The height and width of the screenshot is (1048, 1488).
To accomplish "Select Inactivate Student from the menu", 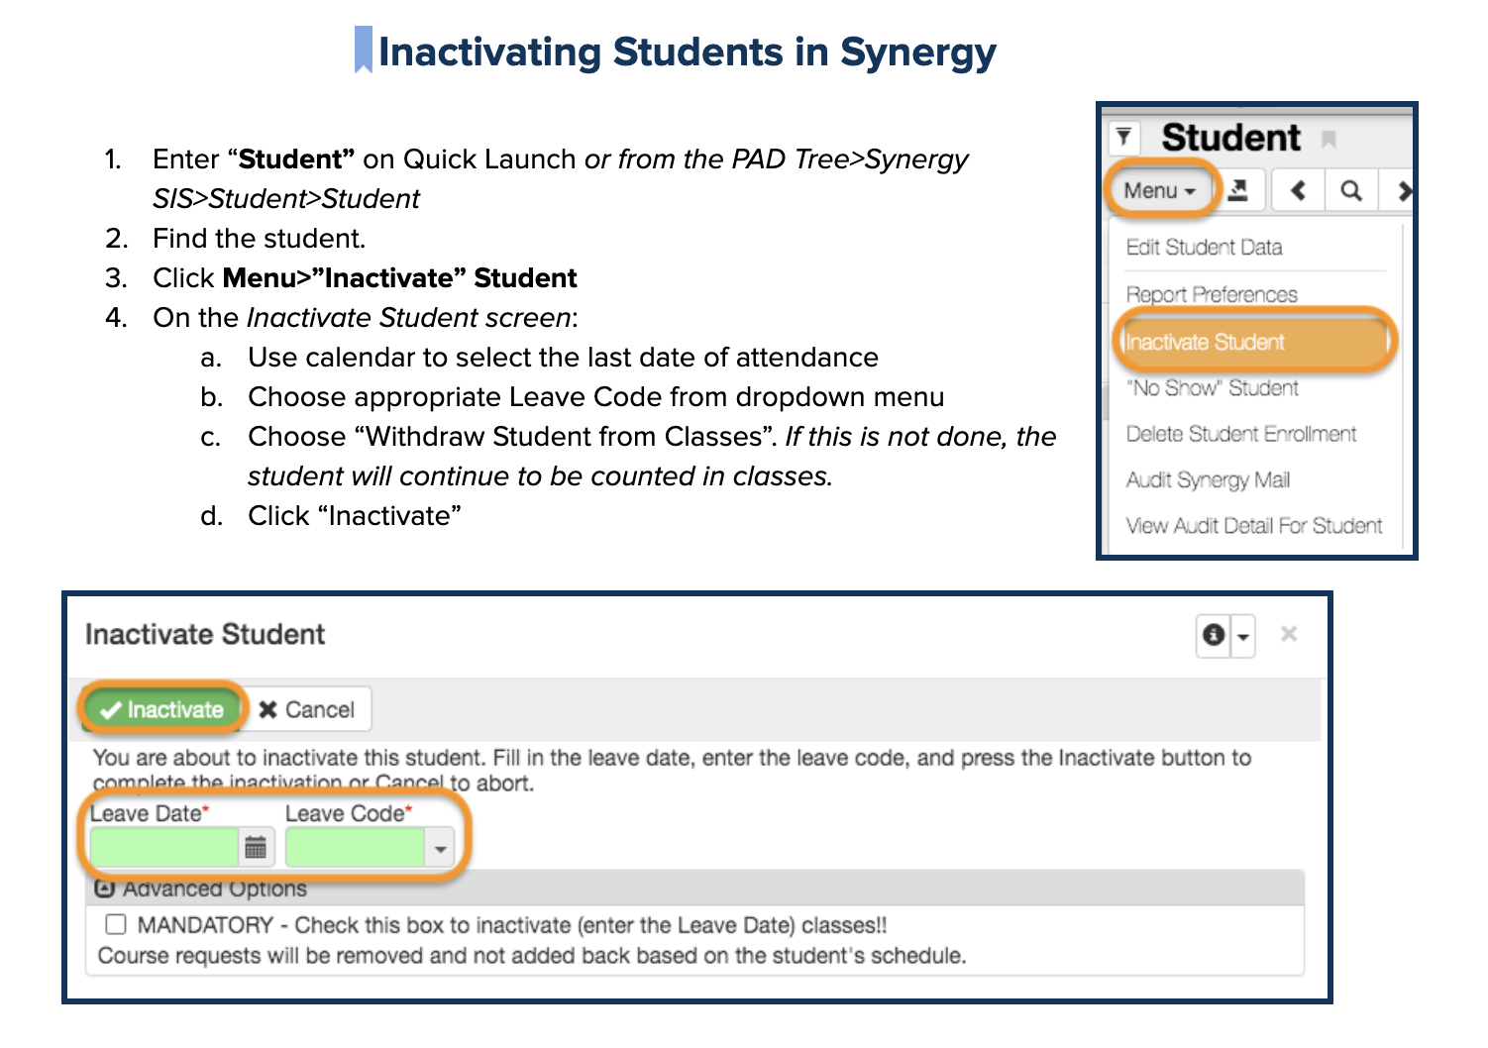I will pos(1205,342).
